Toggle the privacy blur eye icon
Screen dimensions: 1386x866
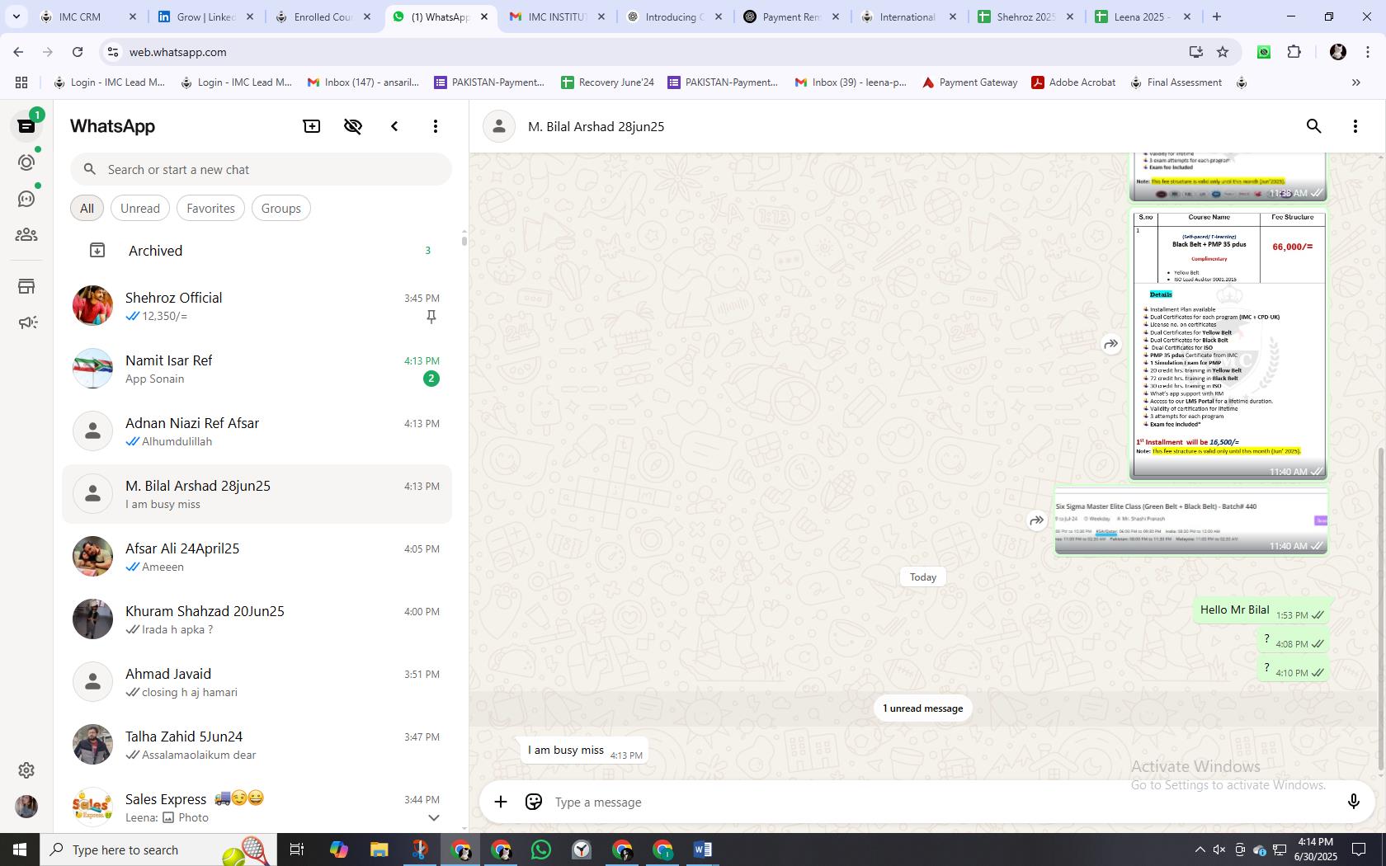coord(353,126)
